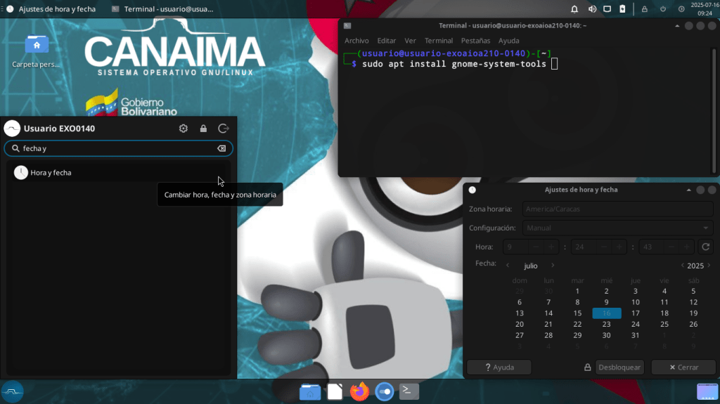Open the Editar menu in Terminal

[387, 41]
